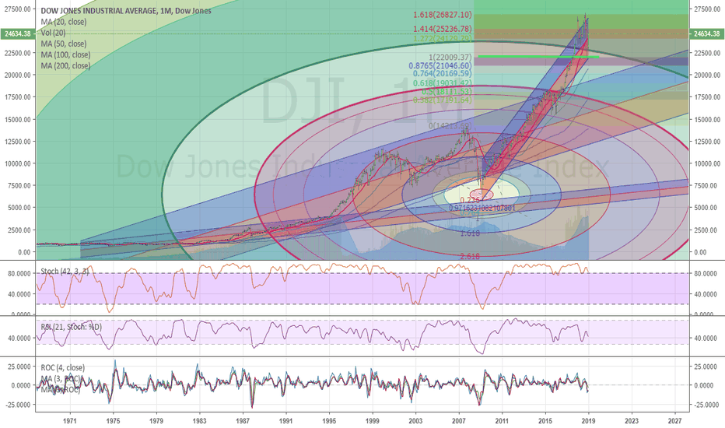Click the 0.382 retracement level label

click(x=443, y=100)
